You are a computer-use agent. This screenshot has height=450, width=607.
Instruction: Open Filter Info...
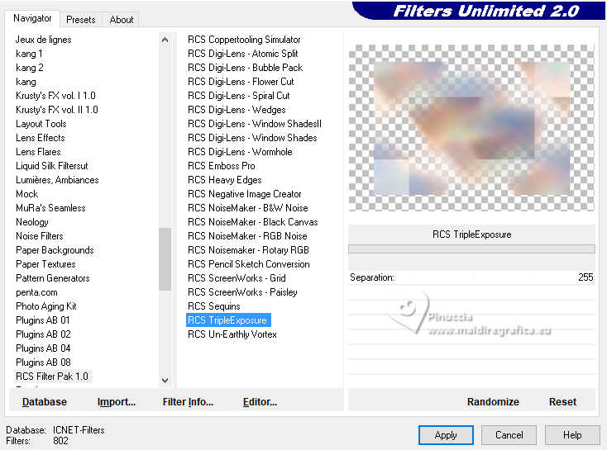[x=188, y=402]
